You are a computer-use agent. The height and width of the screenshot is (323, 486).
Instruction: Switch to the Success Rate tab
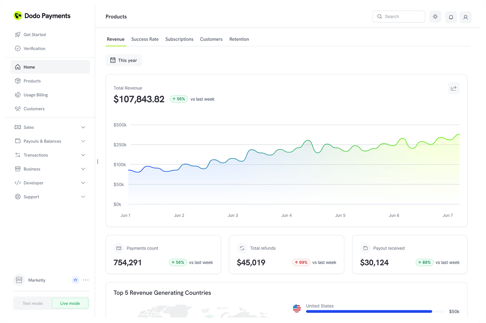(145, 39)
